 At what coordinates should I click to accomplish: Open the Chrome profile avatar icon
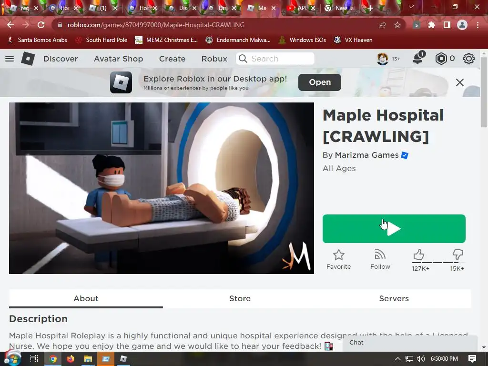[x=462, y=25]
